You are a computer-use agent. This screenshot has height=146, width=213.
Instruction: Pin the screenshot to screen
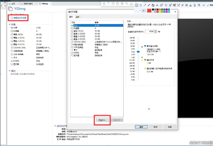pos(182,5)
